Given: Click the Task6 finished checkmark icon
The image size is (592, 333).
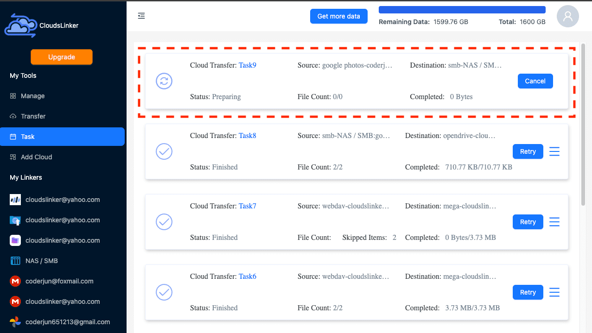Looking at the screenshot, I should tap(164, 292).
